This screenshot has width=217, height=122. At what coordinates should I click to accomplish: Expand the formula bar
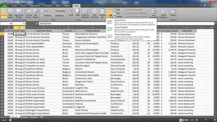click(x=216, y=23)
